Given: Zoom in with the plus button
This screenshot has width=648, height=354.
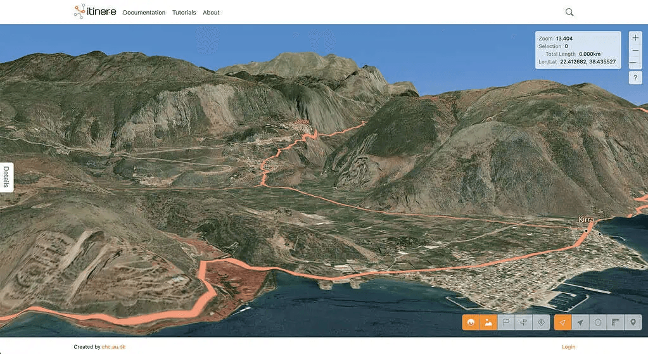Looking at the screenshot, I should tap(635, 38).
